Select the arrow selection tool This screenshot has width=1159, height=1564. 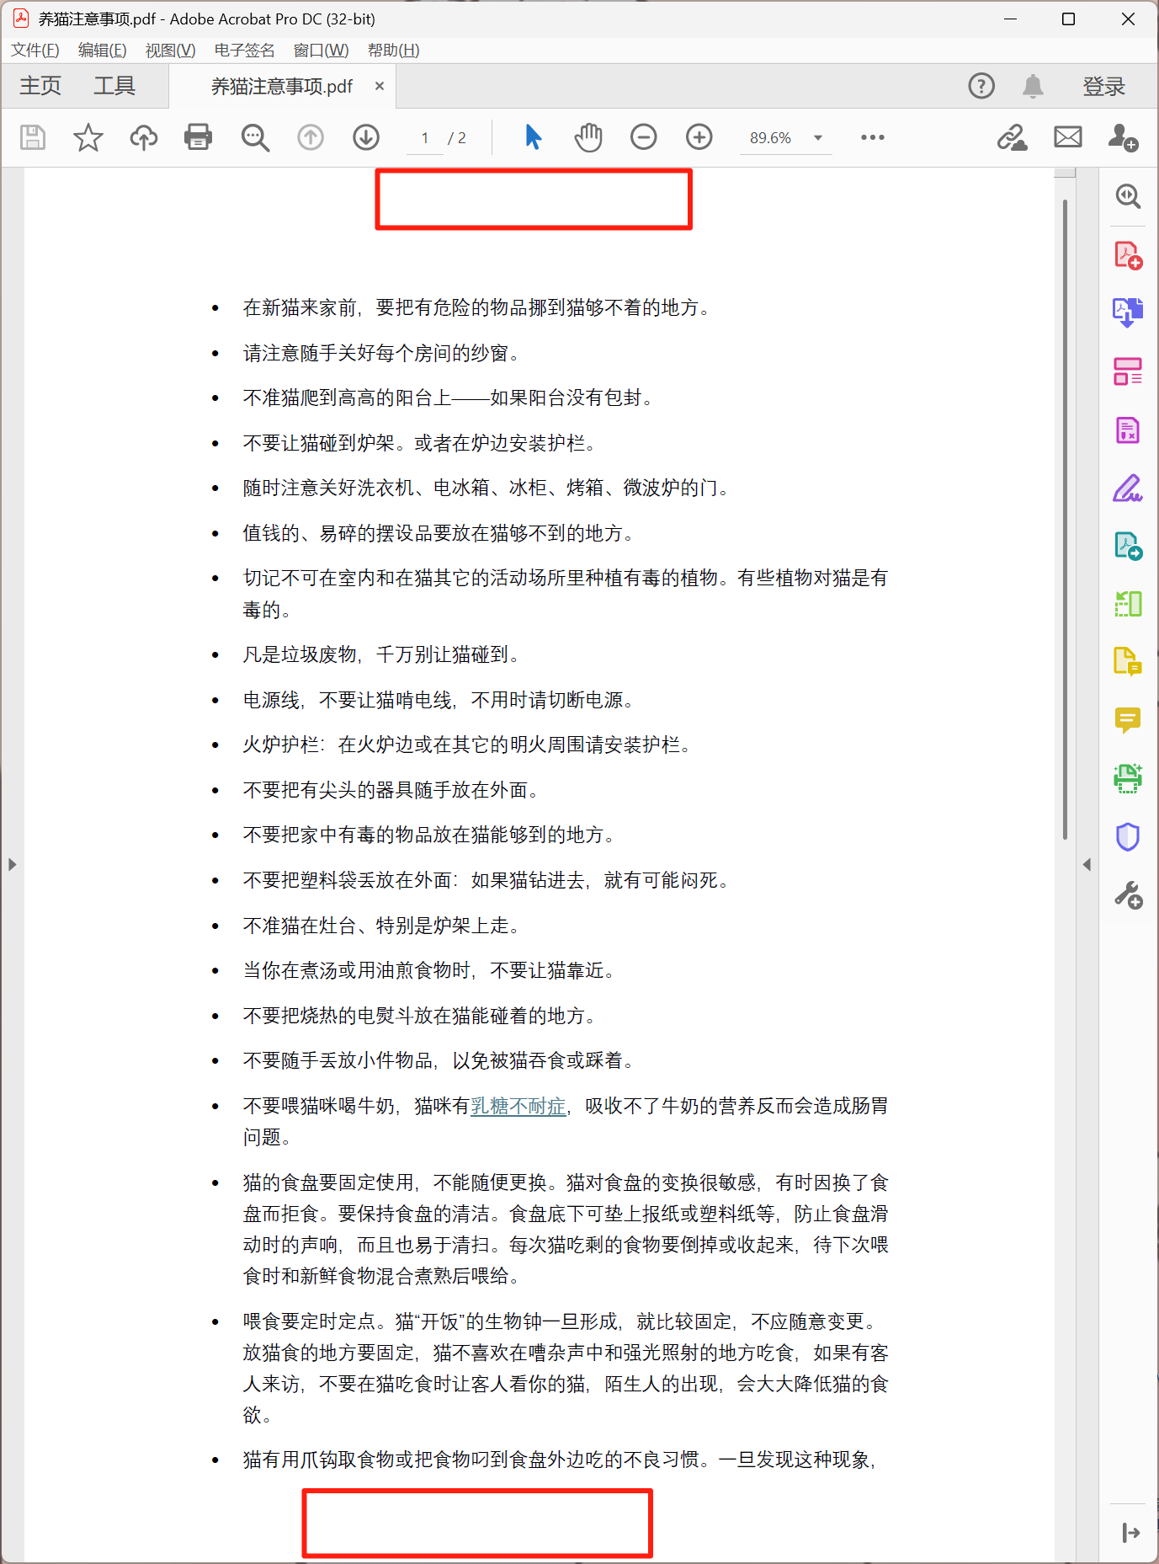533,137
